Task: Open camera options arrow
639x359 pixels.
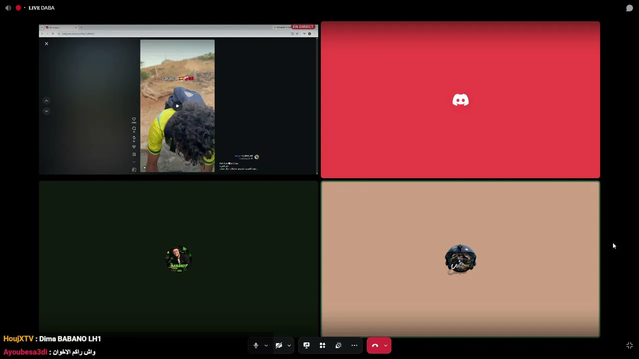Action: 289,346
